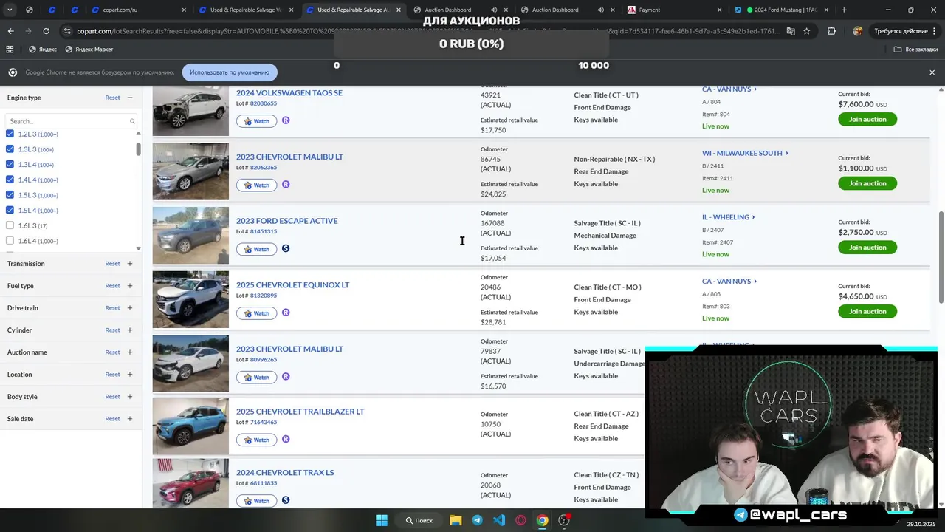The width and height of the screenshot is (945, 532).
Task: Open the red Opera icon in taskbar
Action: [520, 520]
